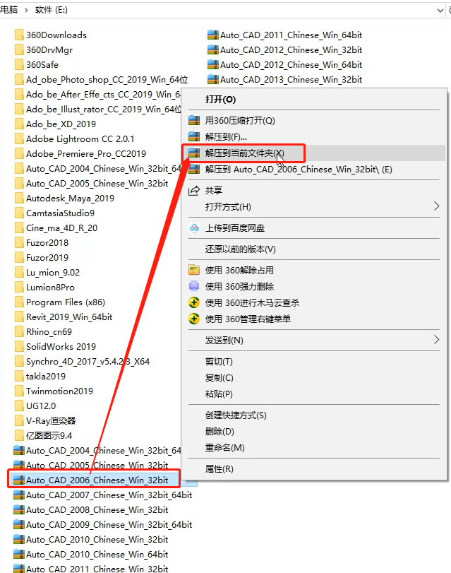This screenshot has width=451, height=573.
Task: Select the UG12.0 folder icon
Action: [x=19, y=406]
